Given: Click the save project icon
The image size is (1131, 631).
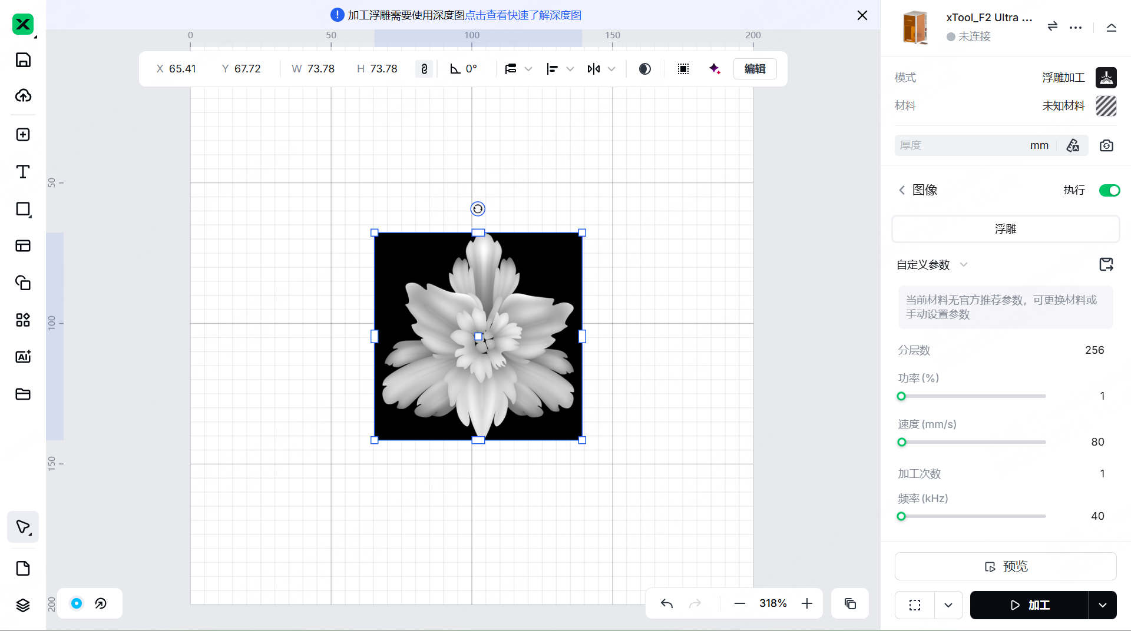Looking at the screenshot, I should click(x=23, y=60).
